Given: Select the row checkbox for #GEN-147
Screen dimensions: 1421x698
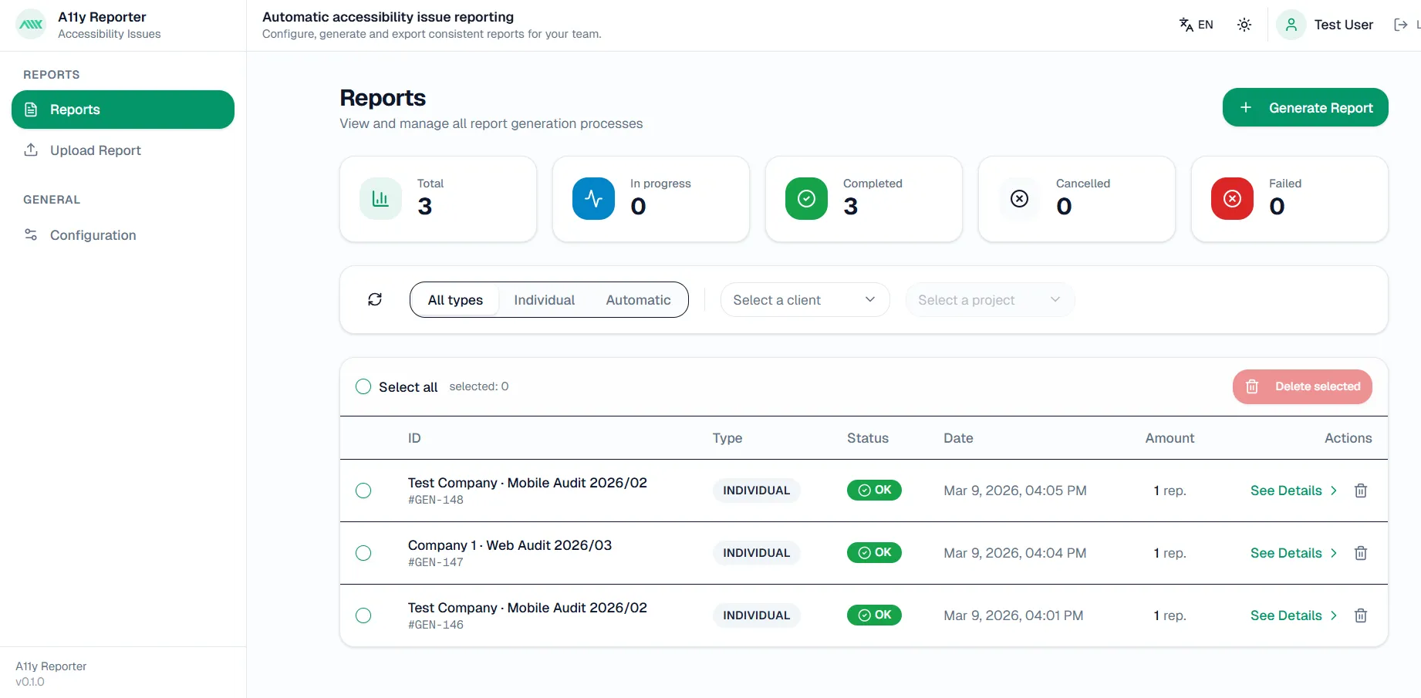Looking at the screenshot, I should pyautogui.click(x=363, y=553).
